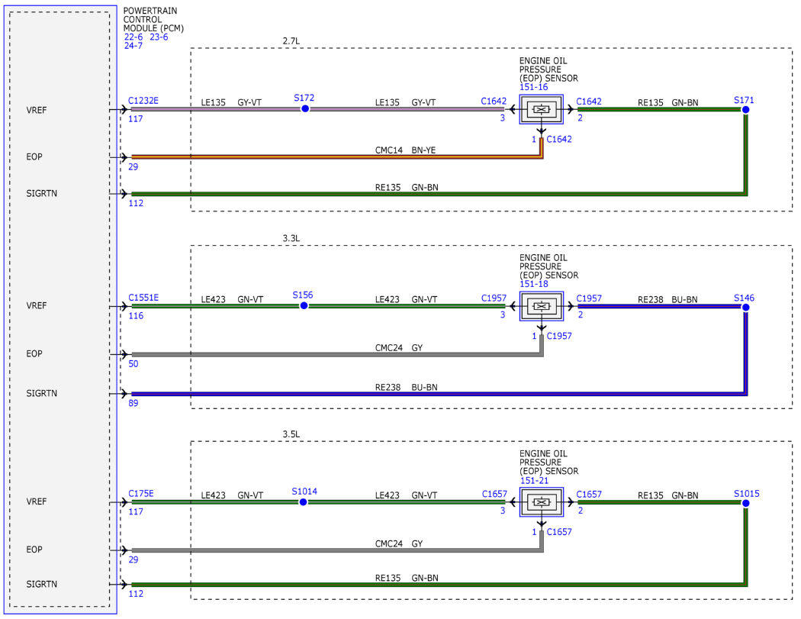801x619 pixels.
Task: Click the 3.3L engine oil pressure sensor symbol
Action: (542, 306)
